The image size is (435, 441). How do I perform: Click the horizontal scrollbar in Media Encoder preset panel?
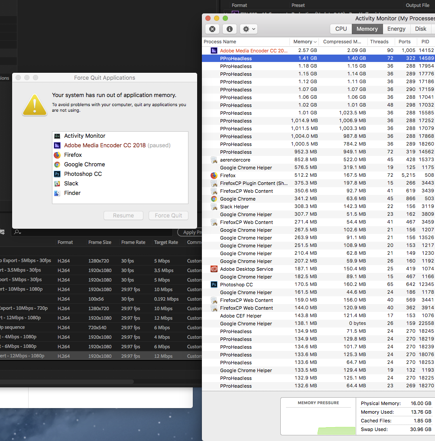[x=67, y=382]
